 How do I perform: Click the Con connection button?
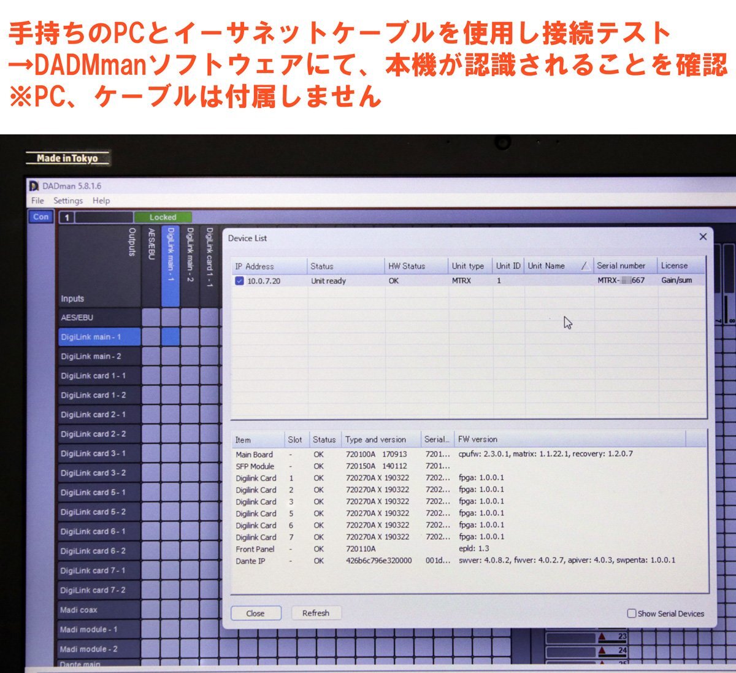point(41,217)
